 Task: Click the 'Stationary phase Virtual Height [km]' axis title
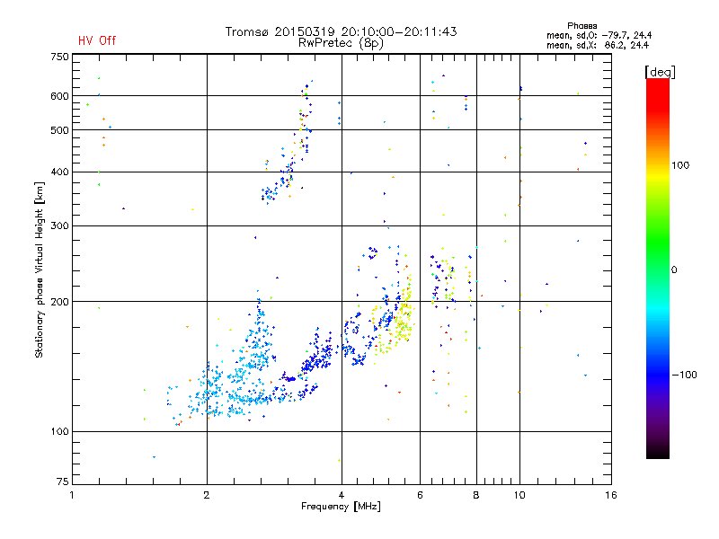(x=40, y=269)
